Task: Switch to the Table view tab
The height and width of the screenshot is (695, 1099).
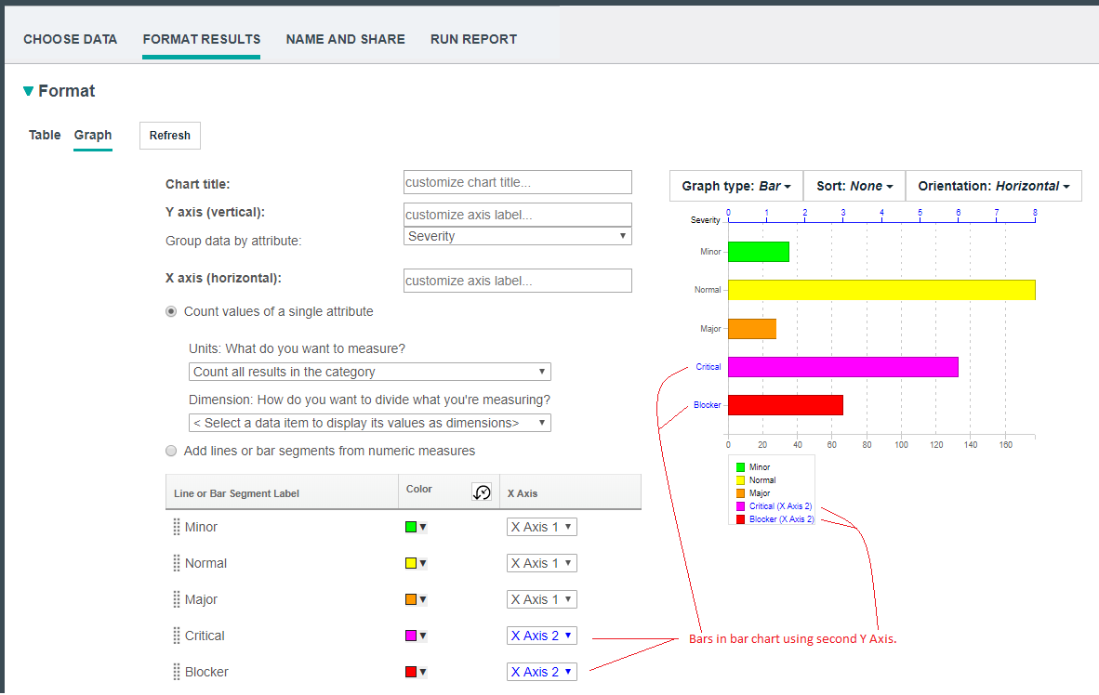Action: (45, 135)
